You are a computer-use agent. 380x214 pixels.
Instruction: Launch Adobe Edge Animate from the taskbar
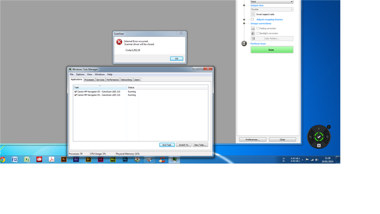point(76,159)
